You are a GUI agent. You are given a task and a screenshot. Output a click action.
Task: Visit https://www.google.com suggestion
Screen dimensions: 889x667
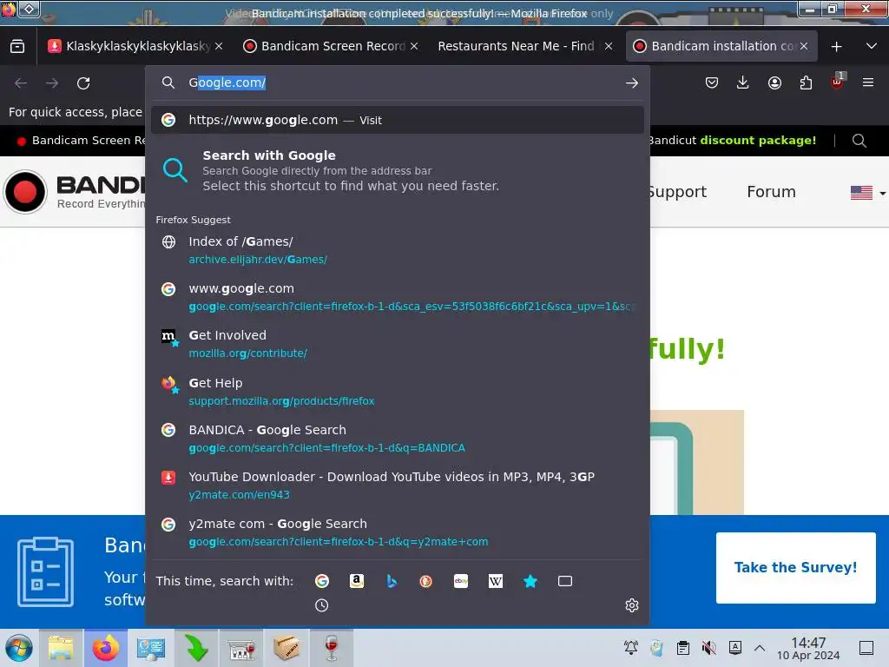point(397,120)
